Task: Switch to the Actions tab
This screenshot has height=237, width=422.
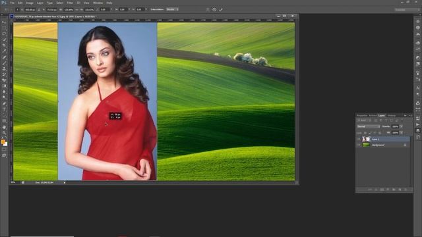Action: (x=373, y=116)
